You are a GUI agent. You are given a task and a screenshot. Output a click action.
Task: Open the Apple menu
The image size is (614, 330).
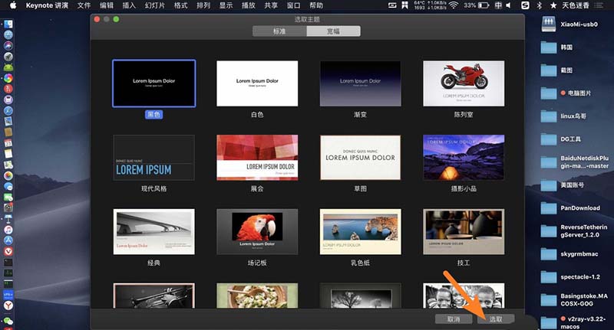pyautogui.click(x=13, y=5)
